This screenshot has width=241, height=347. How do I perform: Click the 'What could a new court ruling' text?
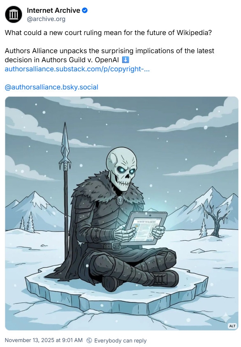(x=108, y=33)
